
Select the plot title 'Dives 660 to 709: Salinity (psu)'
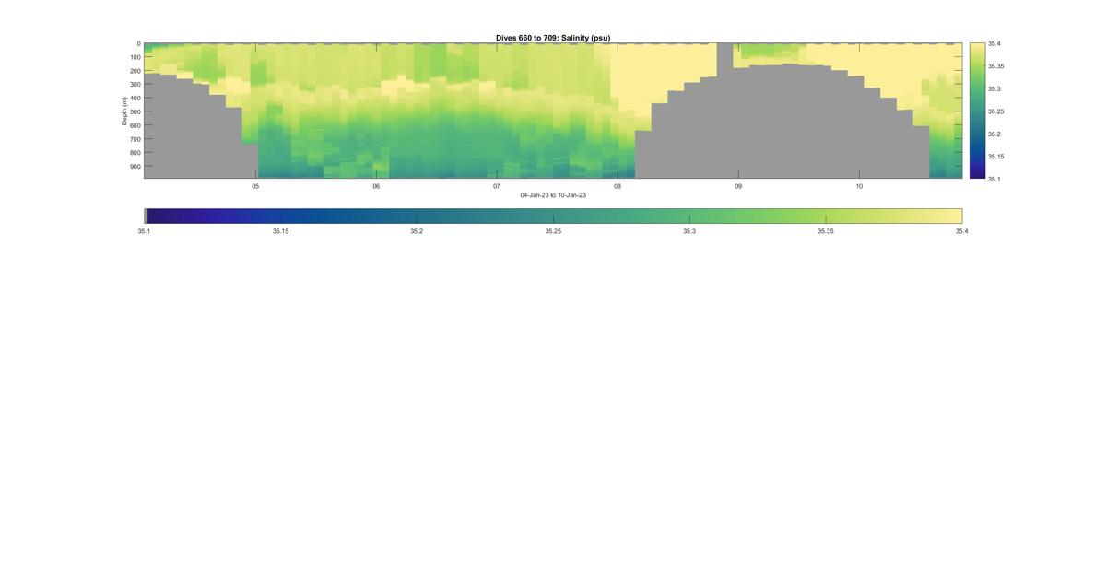pos(553,38)
